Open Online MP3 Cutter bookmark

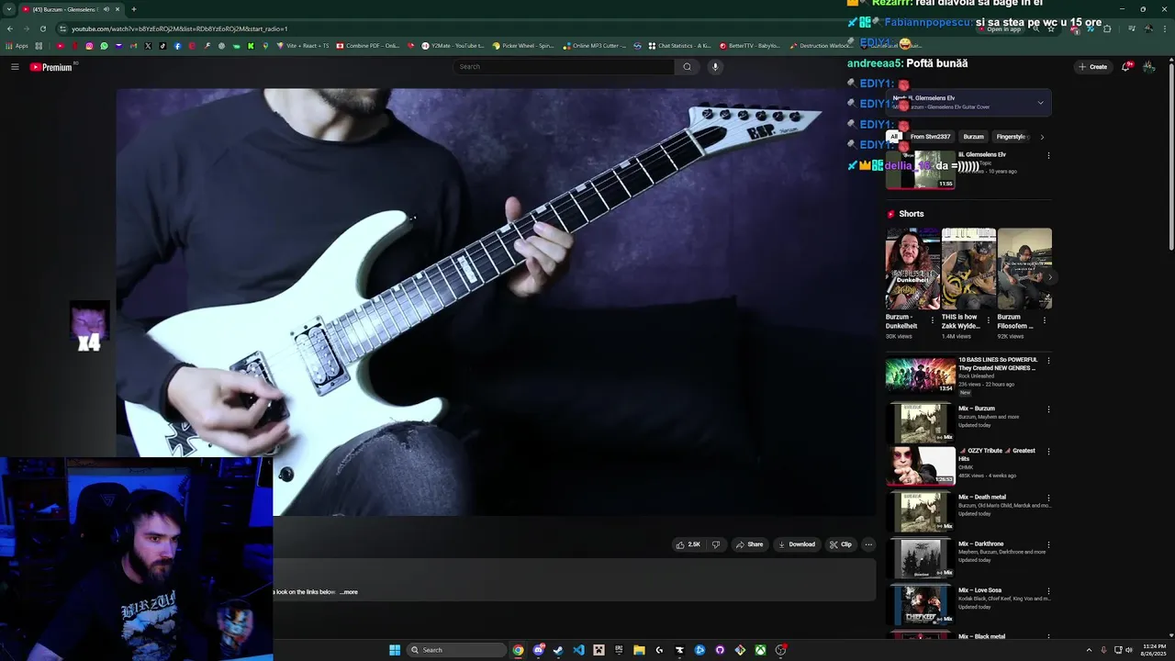tap(594, 46)
